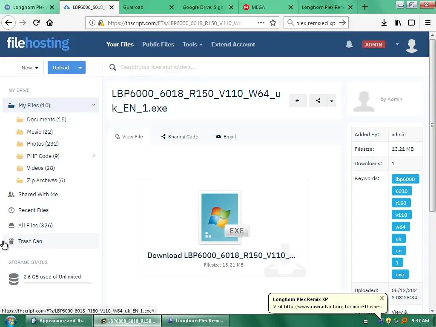Click the exe keyword tag
This screenshot has width=436, height=327.
[400, 275]
